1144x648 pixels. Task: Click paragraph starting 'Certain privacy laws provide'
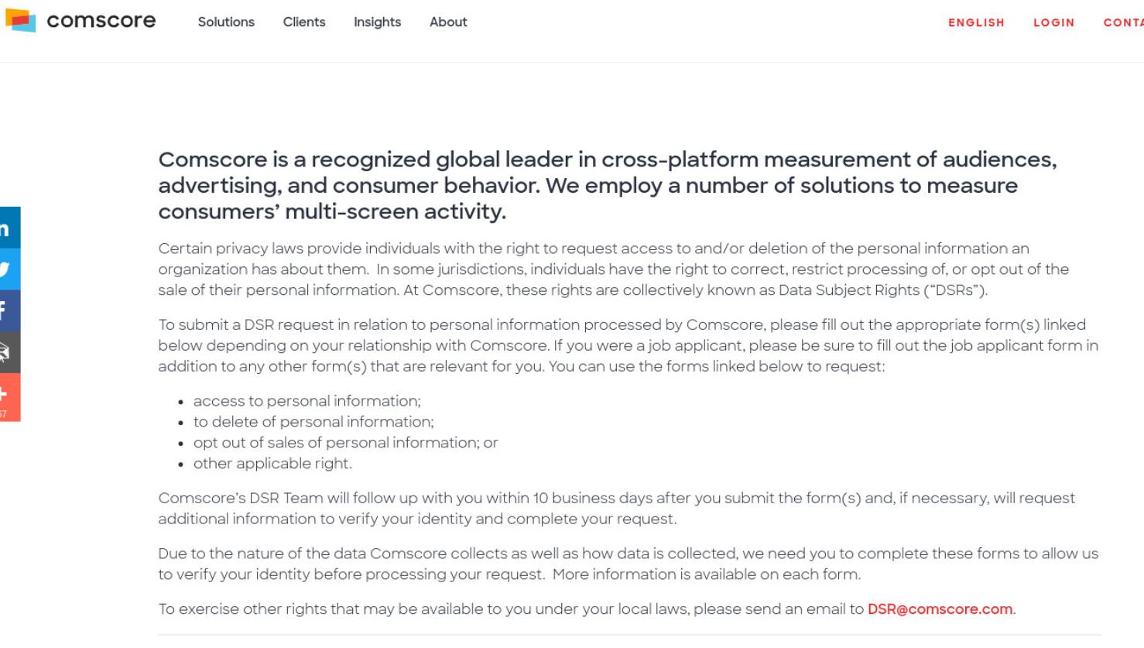tap(614, 269)
